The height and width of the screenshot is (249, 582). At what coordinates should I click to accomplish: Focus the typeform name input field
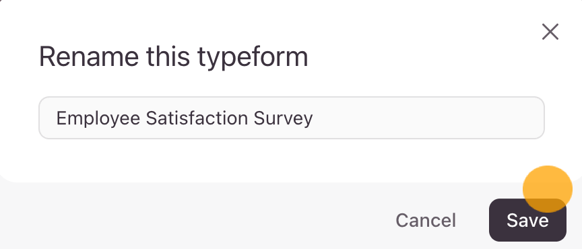tap(292, 118)
